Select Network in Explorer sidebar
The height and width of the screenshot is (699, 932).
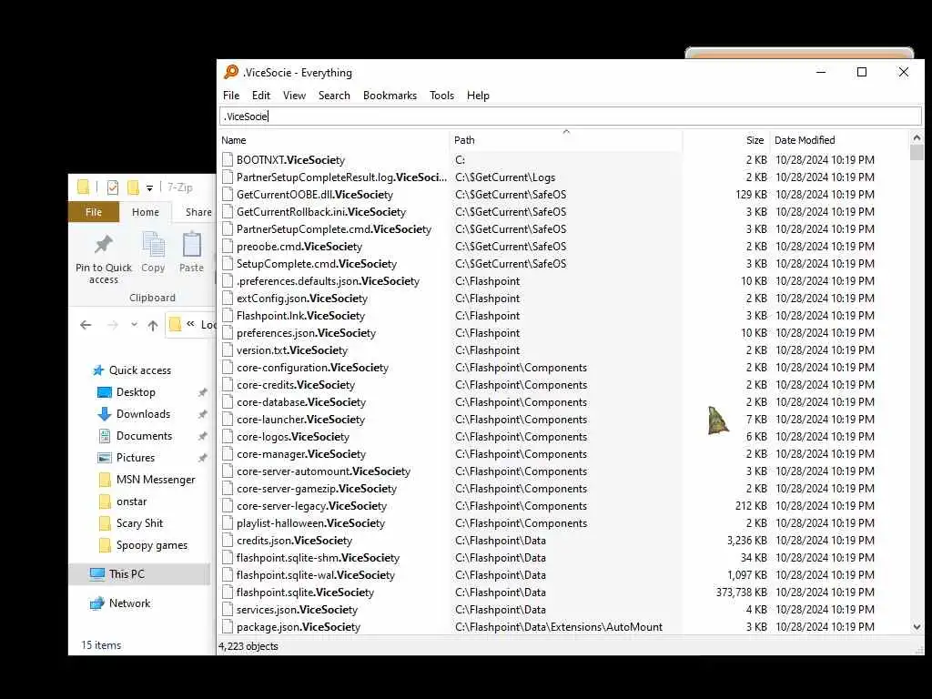(x=129, y=603)
